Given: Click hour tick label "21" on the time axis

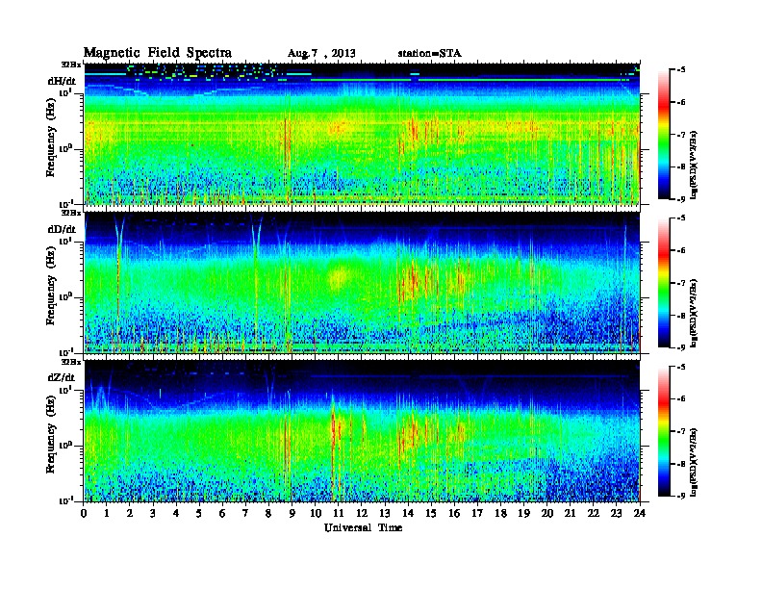Looking at the screenshot, I should (570, 513).
